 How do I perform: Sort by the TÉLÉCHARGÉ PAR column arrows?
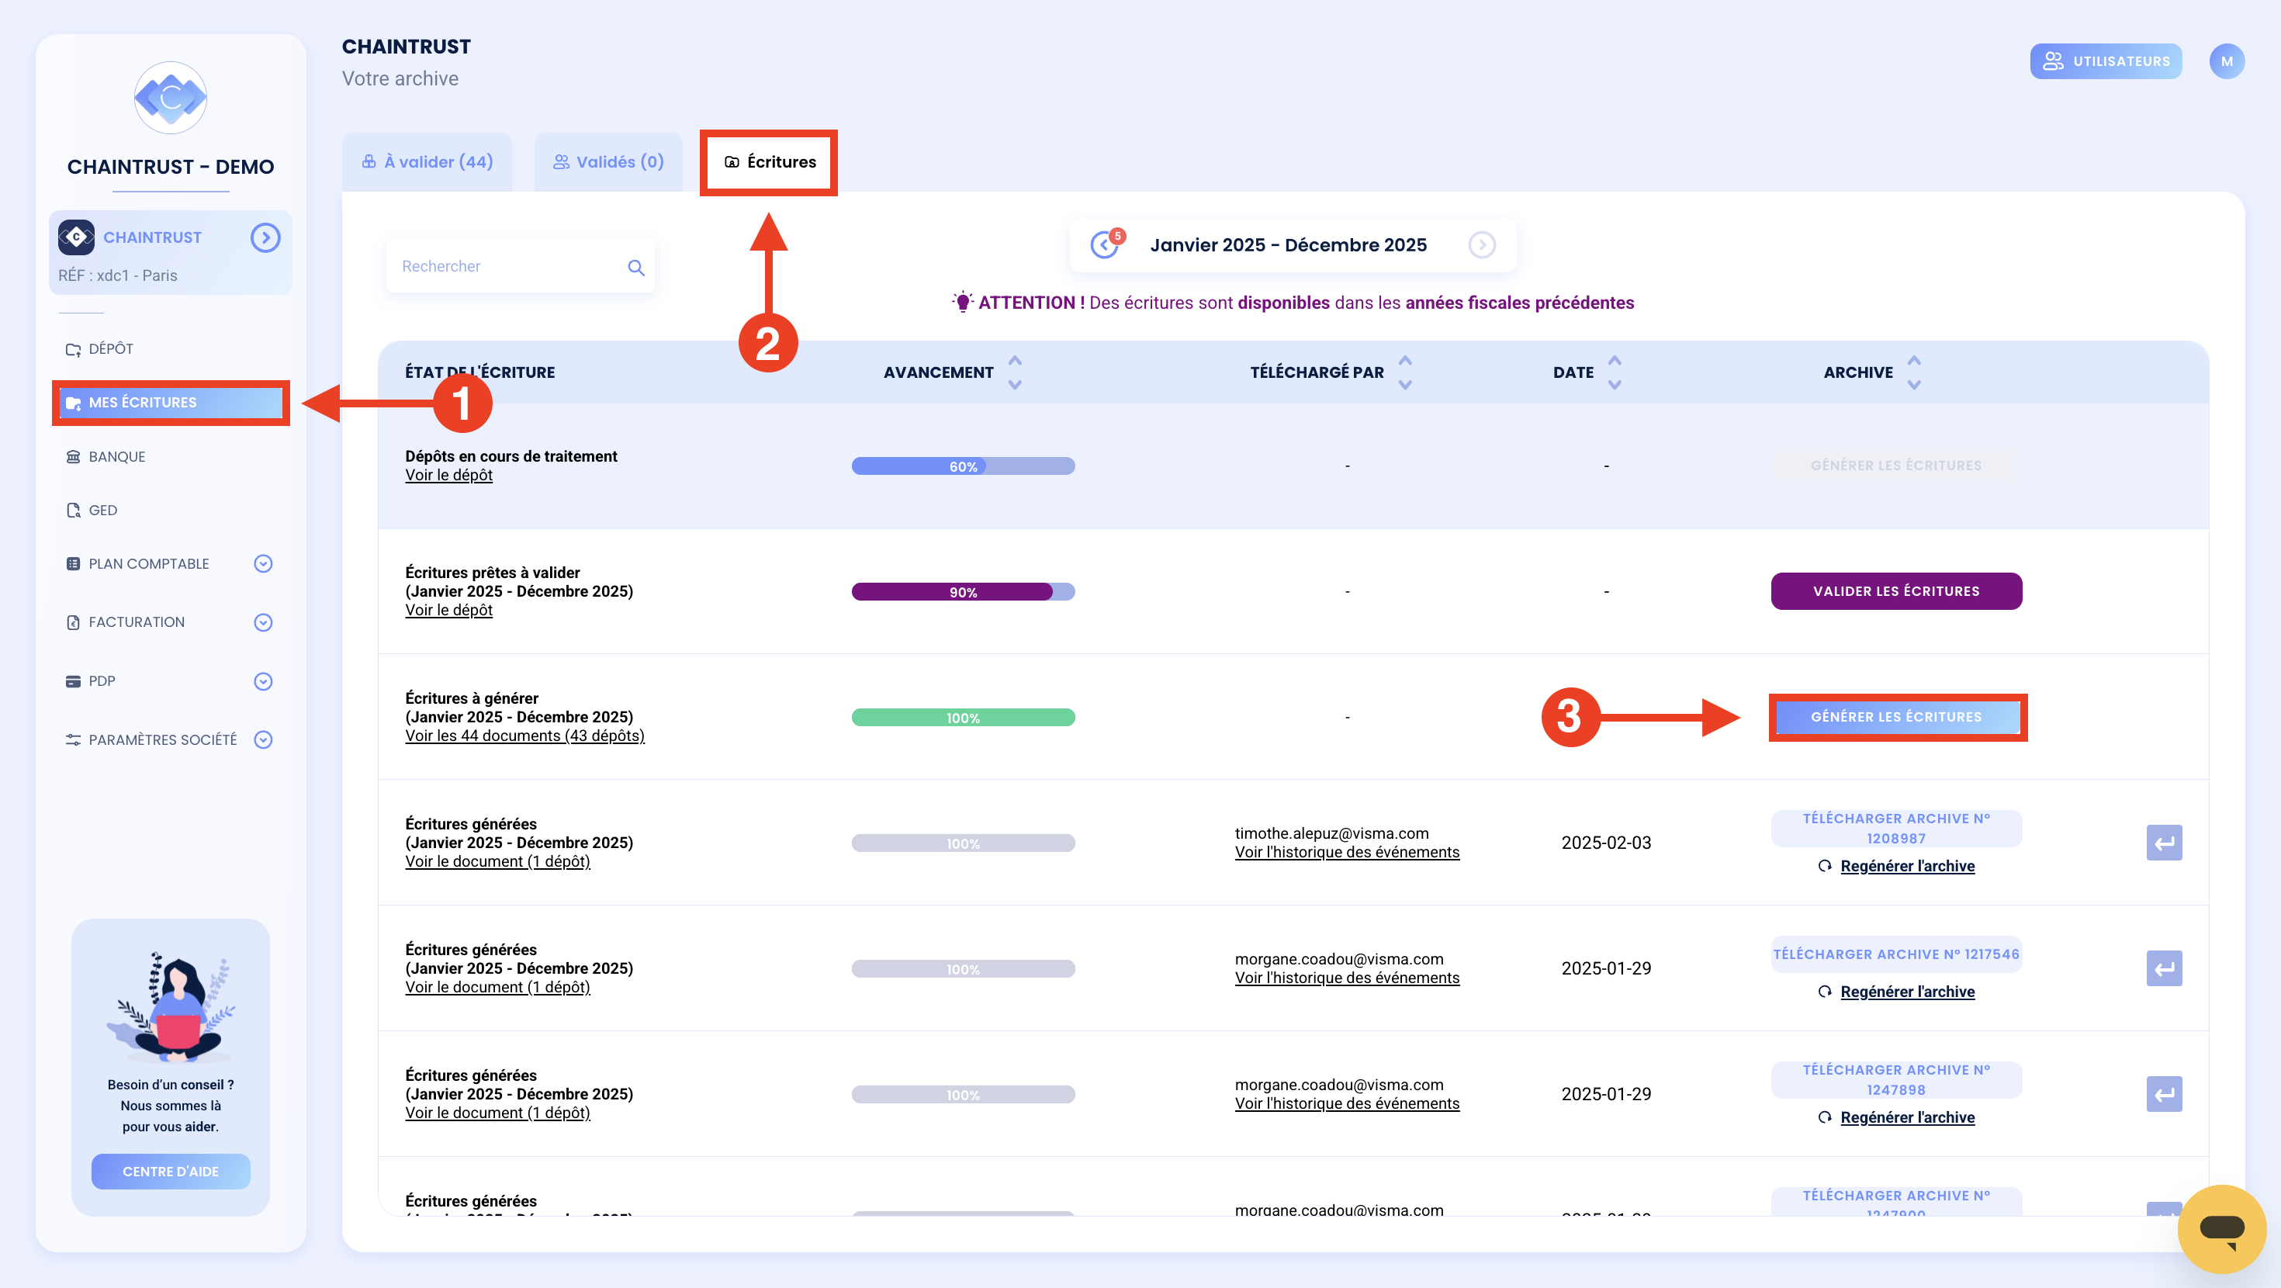click(1405, 372)
